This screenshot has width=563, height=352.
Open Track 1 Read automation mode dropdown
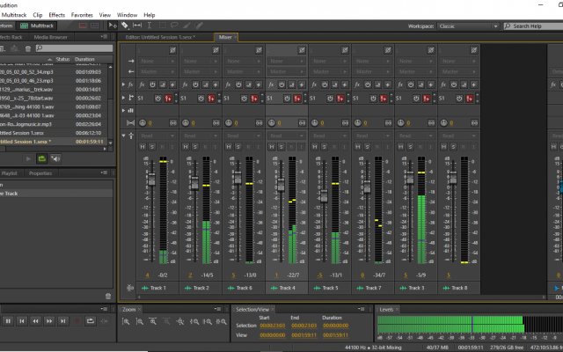[x=157, y=136]
